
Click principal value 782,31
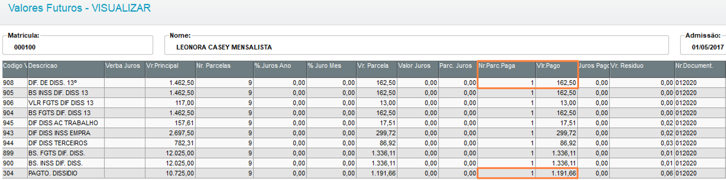(x=170, y=143)
